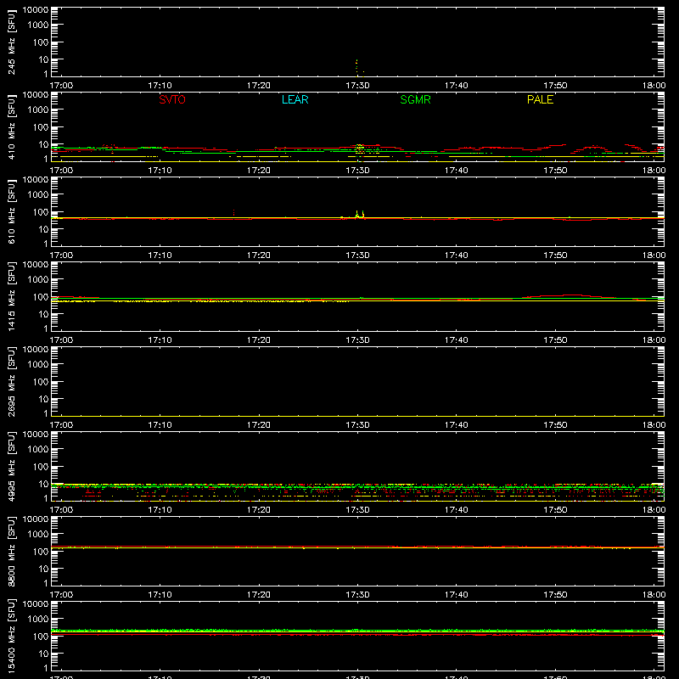Click 10000 y-axis label on 15400 MHz plot
This screenshot has height=679, width=679.
point(36,604)
